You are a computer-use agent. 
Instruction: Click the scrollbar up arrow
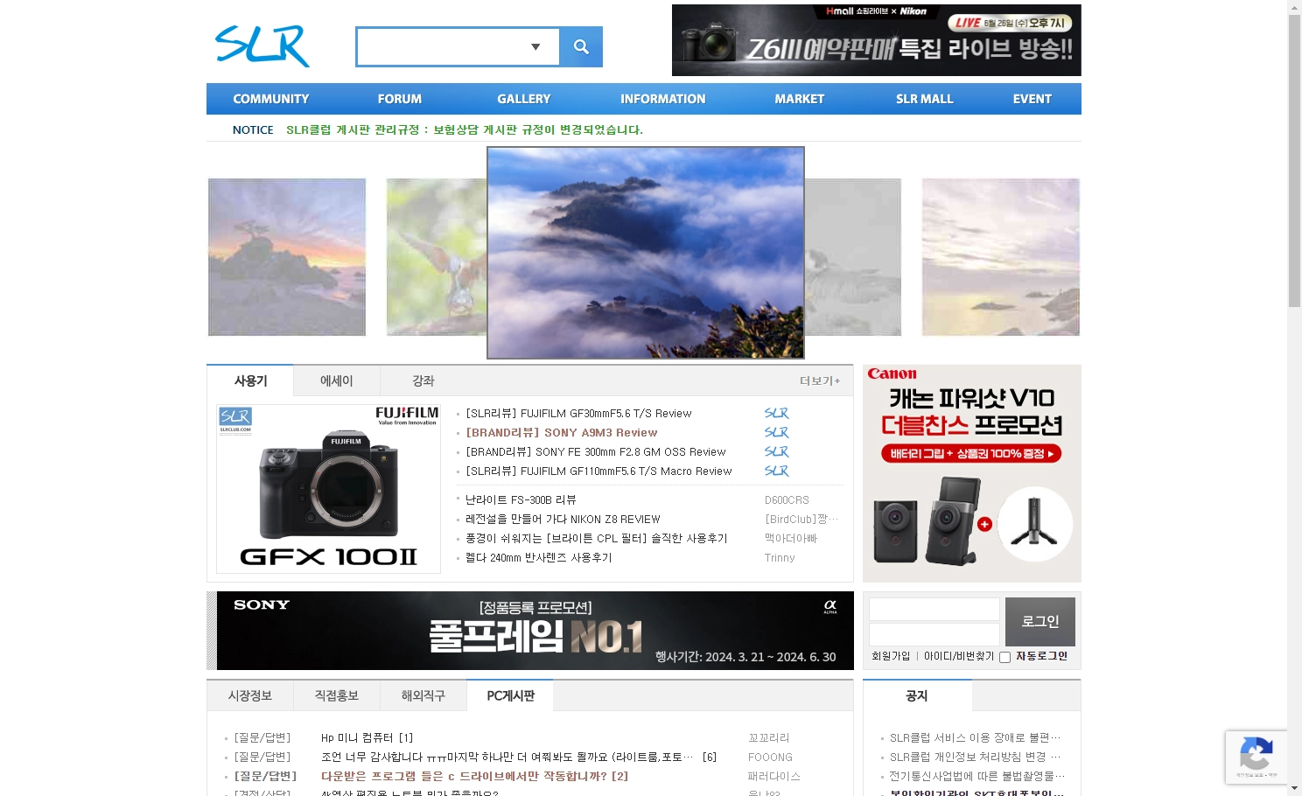1294,7
